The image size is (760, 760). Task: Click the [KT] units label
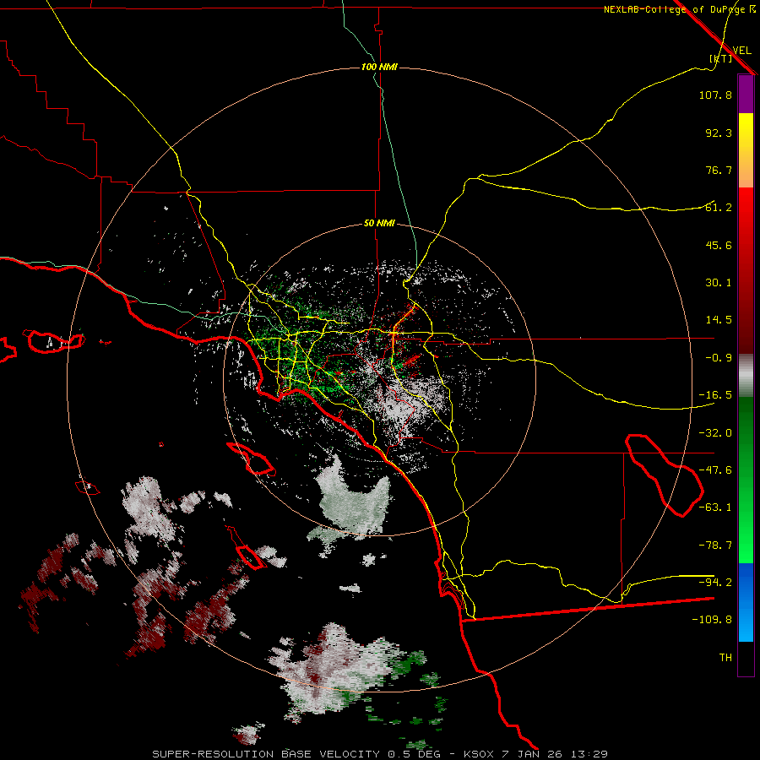[721, 58]
